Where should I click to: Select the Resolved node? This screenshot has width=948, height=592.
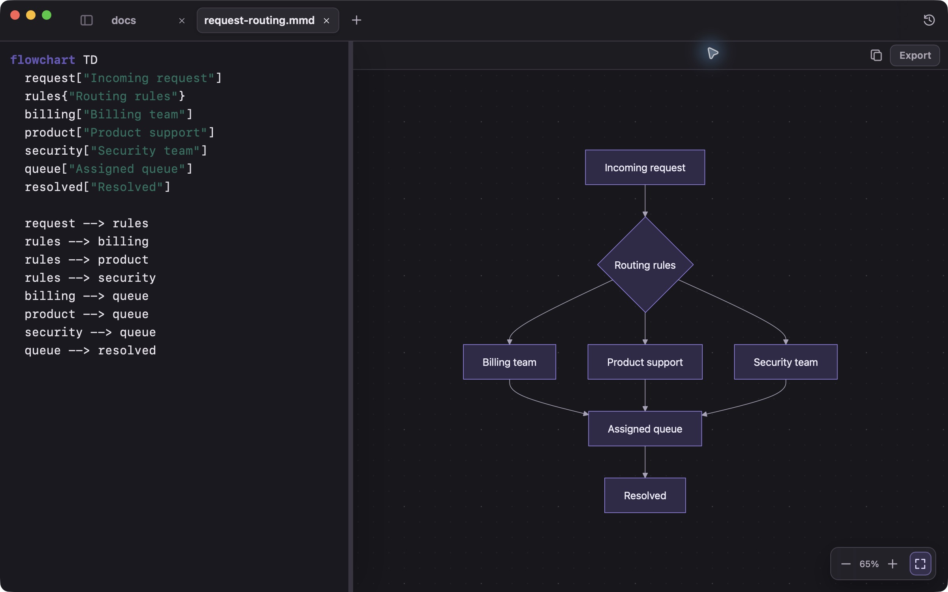(x=645, y=495)
